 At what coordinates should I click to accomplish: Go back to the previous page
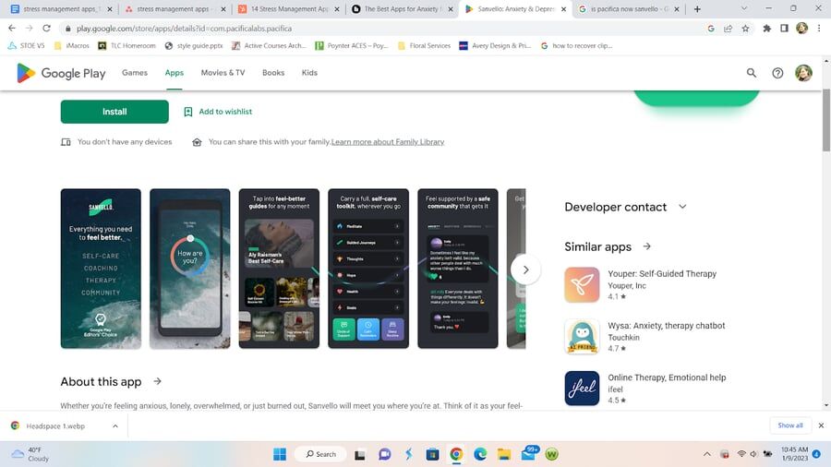point(12,28)
